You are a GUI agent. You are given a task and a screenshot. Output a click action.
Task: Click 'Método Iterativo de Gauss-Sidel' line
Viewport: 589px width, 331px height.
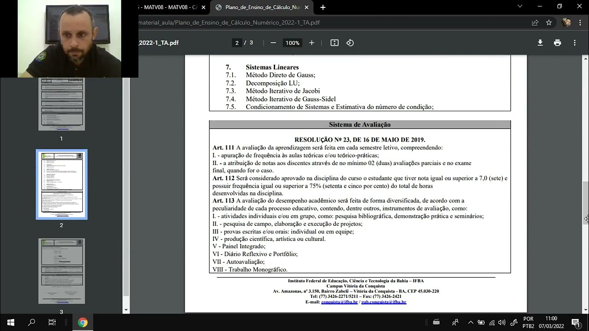tap(291, 99)
